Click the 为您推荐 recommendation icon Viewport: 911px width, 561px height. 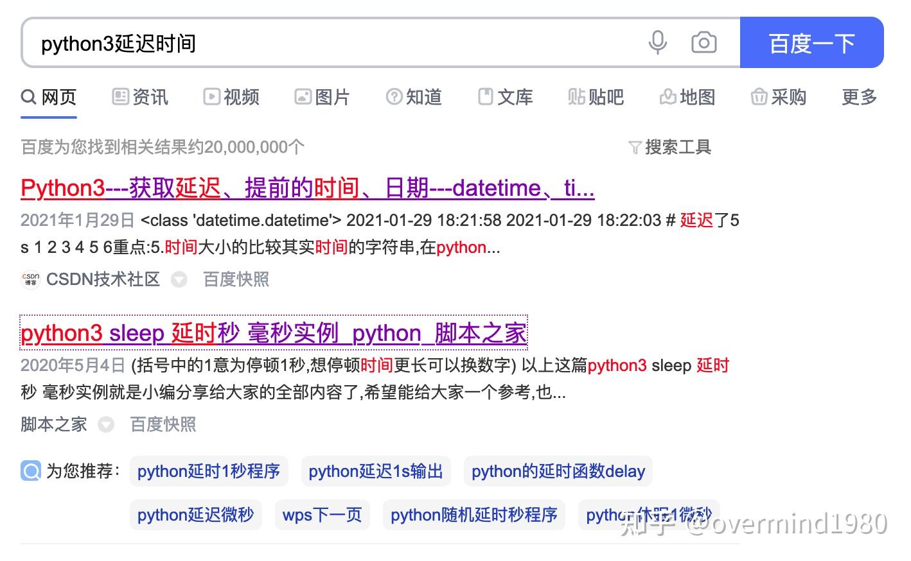30,470
